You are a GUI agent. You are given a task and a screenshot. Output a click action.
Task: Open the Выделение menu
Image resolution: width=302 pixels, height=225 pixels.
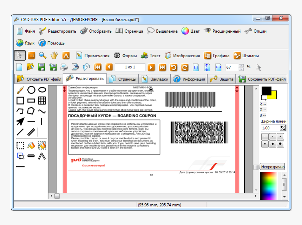point(162,31)
